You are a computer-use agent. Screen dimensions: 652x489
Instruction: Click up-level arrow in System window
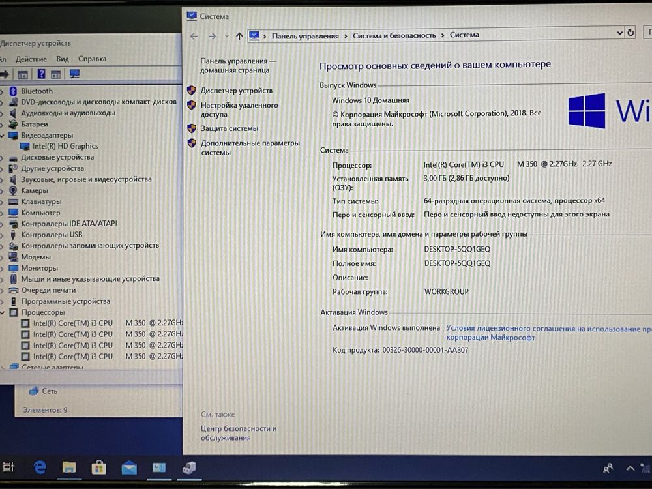(x=239, y=36)
